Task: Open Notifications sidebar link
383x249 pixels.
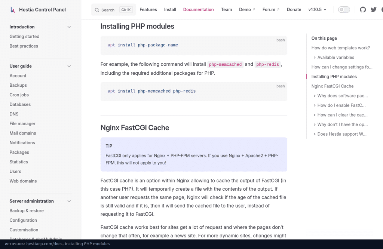Action: pyautogui.click(x=22, y=143)
